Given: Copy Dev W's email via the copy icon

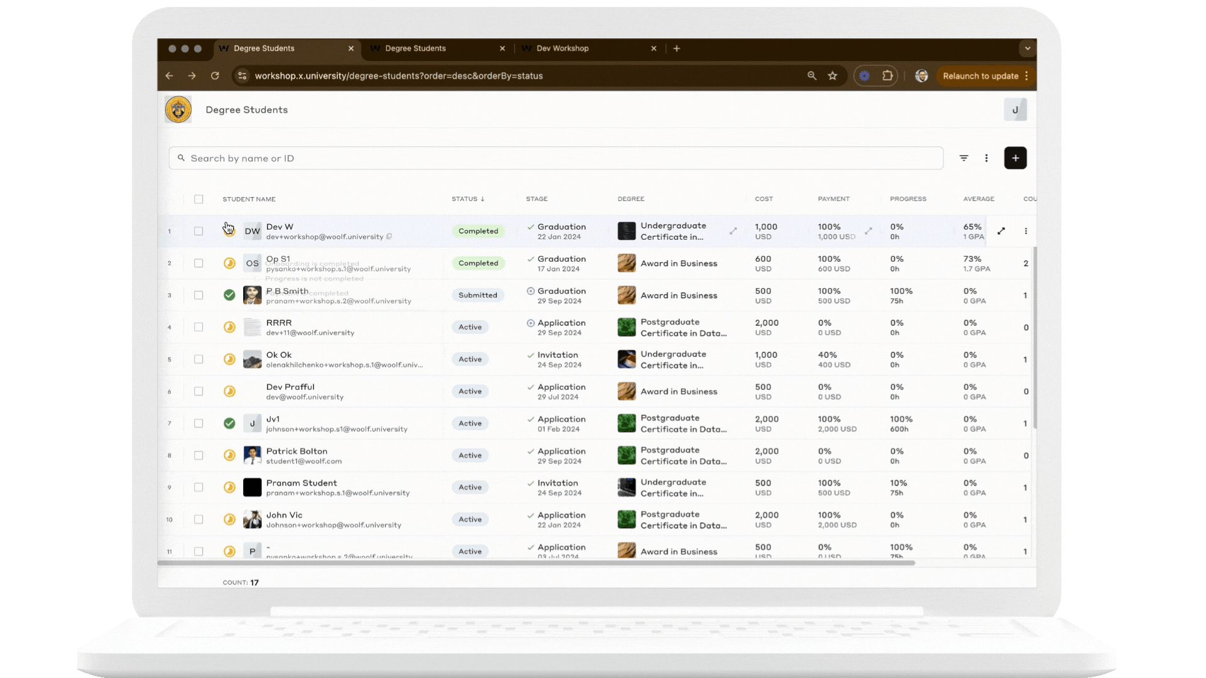Looking at the screenshot, I should pyautogui.click(x=389, y=237).
